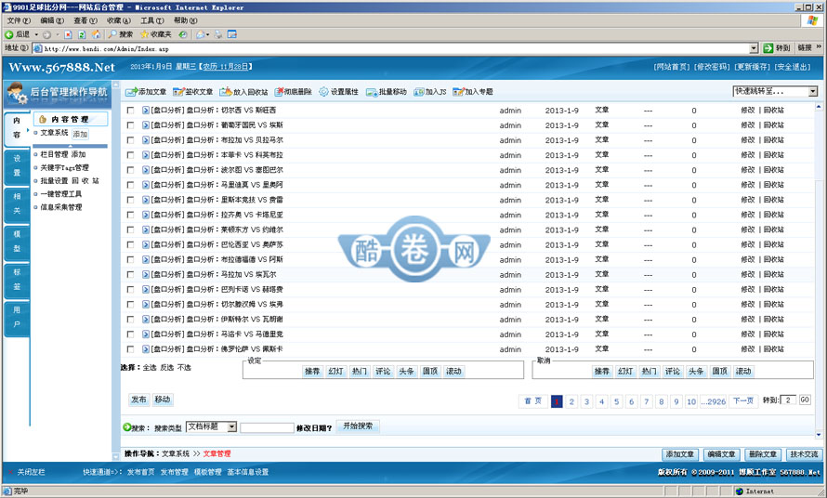
Task: Open the 编辑 menu
Action: 52,20
